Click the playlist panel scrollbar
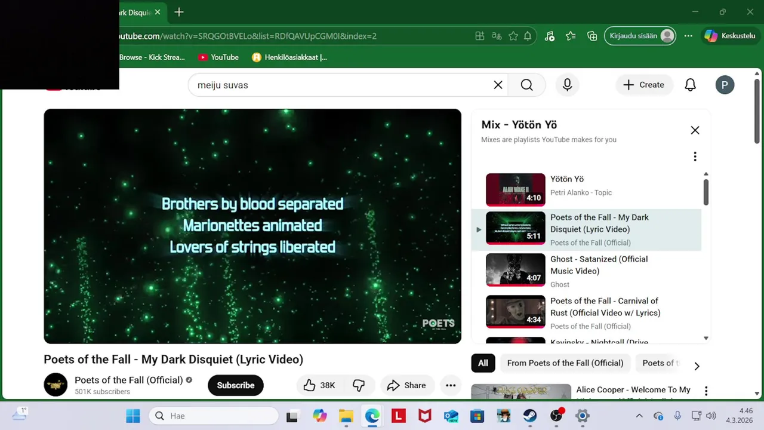This screenshot has width=764, height=430. pos(706,191)
